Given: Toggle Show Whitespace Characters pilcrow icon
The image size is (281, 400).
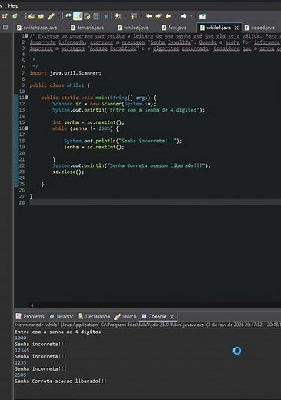Looking at the screenshot, I should tap(105, 16).
